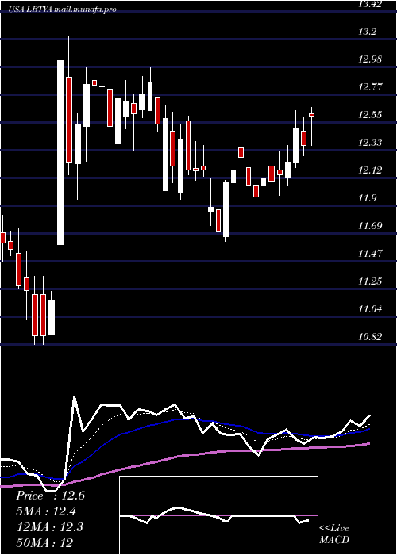Select the 11.47 price axis label
Screen dimensions: 397x555
coord(371,254)
